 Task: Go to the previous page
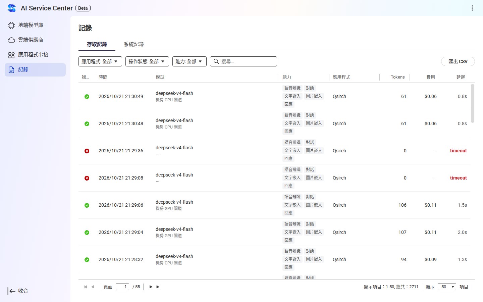point(93,287)
